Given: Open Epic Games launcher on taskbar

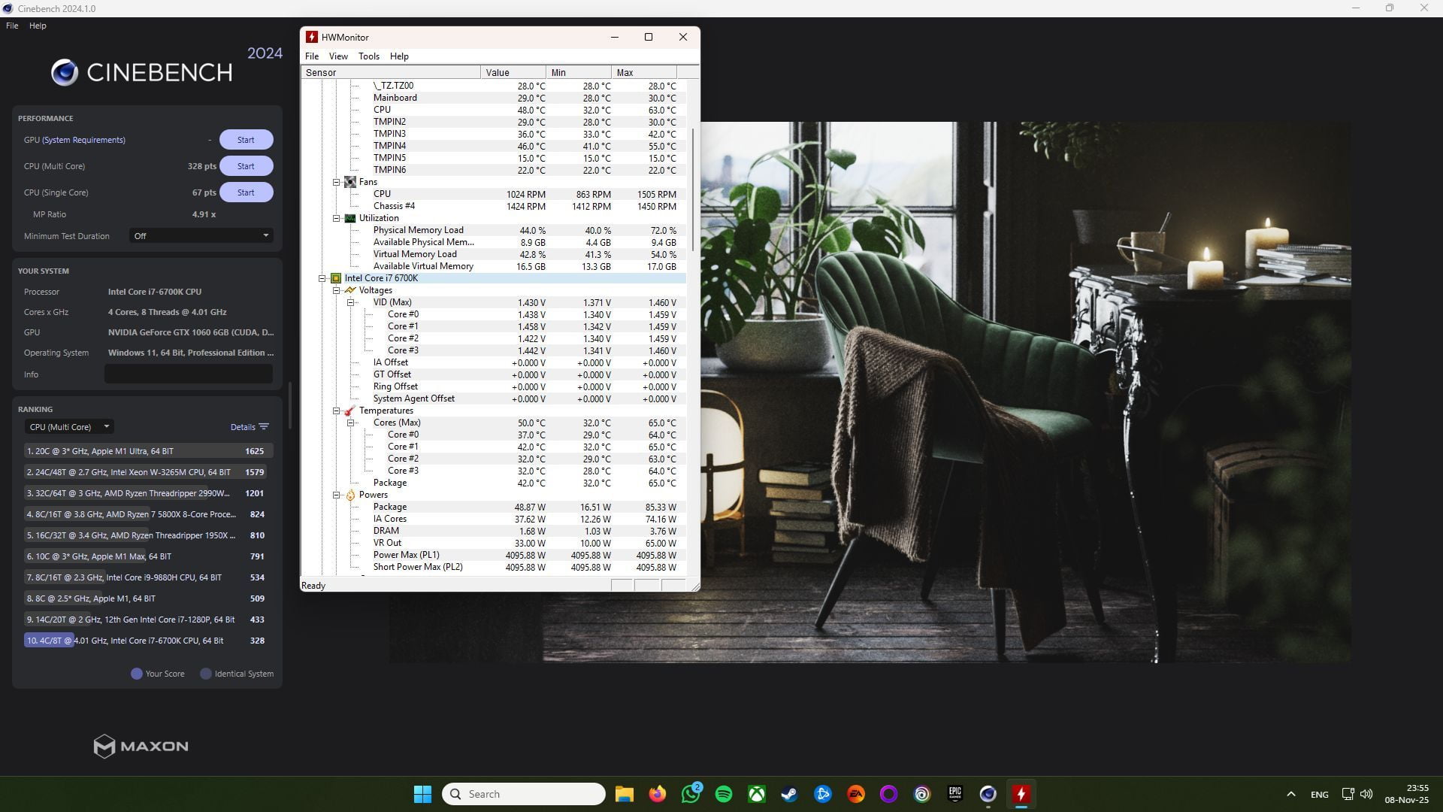Looking at the screenshot, I should [x=955, y=794].
